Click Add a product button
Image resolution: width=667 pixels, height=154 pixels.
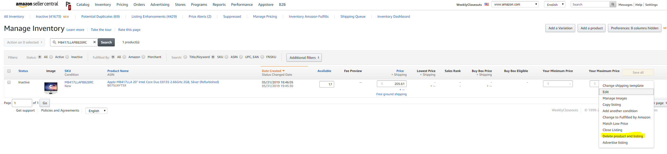coord(591,28)
